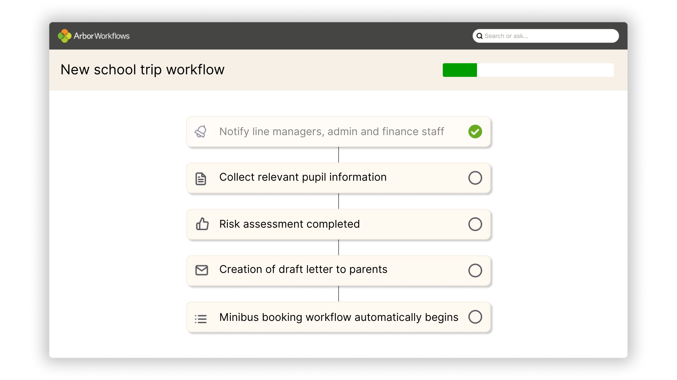Click the bell notification icon on the first step
This screenshot has width=677, height=380.
click(201, 132)
